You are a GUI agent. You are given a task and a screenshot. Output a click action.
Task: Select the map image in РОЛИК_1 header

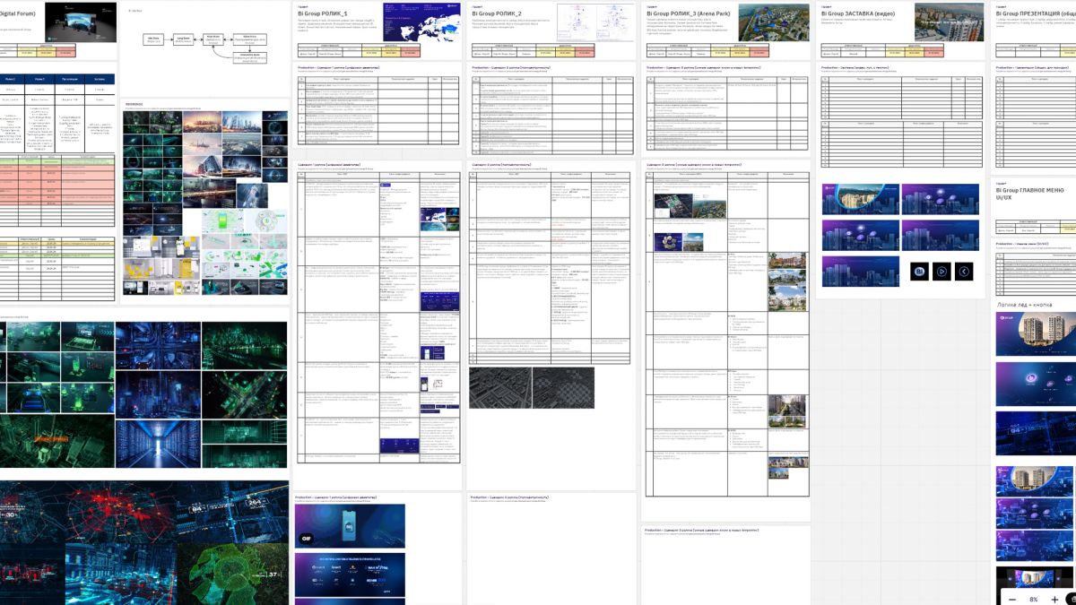click(421, 22)
